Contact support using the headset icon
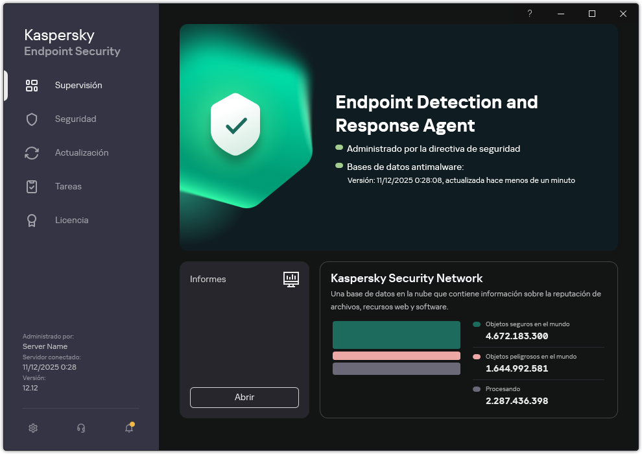 [x=80, y=428]
